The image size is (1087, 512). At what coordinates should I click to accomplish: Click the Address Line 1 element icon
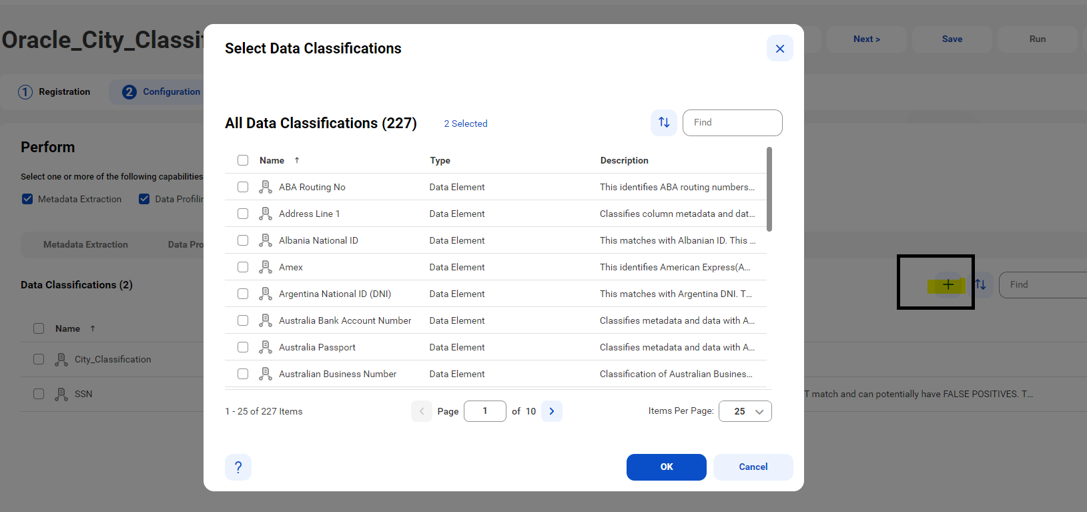click(266, 214)
